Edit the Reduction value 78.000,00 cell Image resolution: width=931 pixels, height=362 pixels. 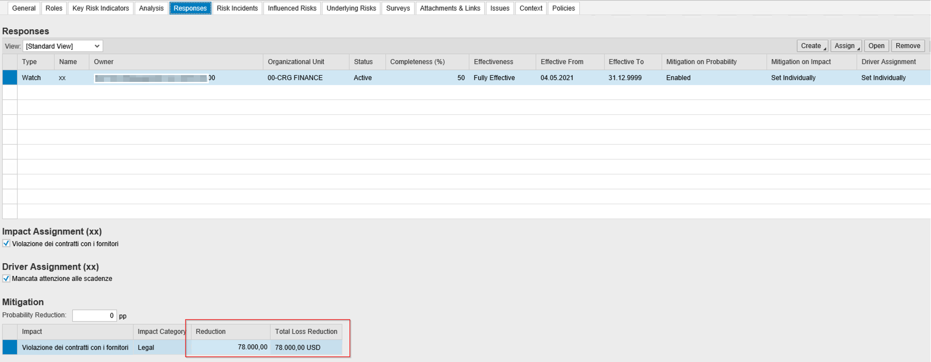230,347
